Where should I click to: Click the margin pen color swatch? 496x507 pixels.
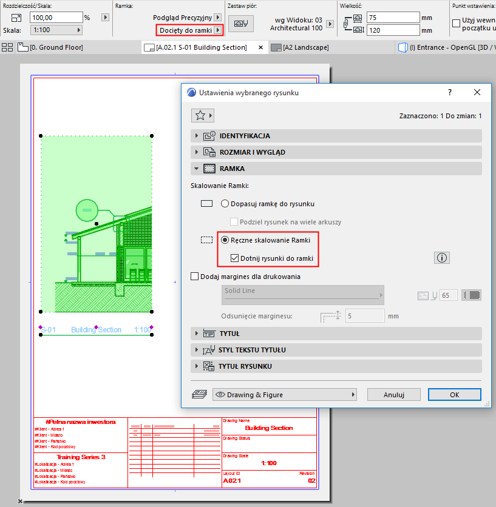click(x=471, y=295)
